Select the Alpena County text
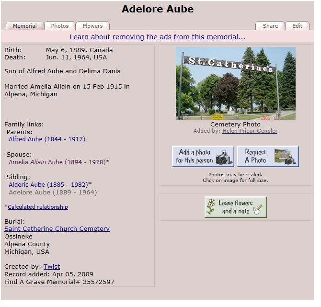This screenshot has height=307, width=321. 27,244
